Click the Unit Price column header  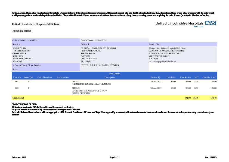171,78
